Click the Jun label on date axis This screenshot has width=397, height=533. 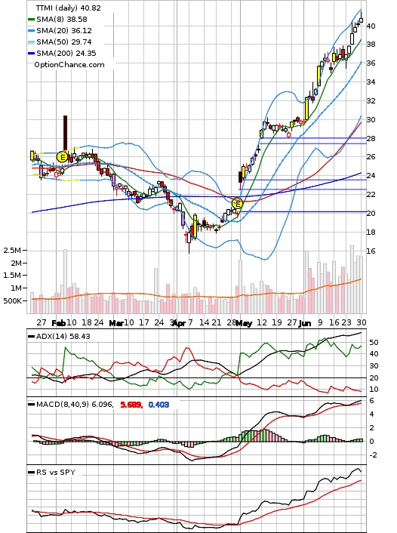point(305,323)
